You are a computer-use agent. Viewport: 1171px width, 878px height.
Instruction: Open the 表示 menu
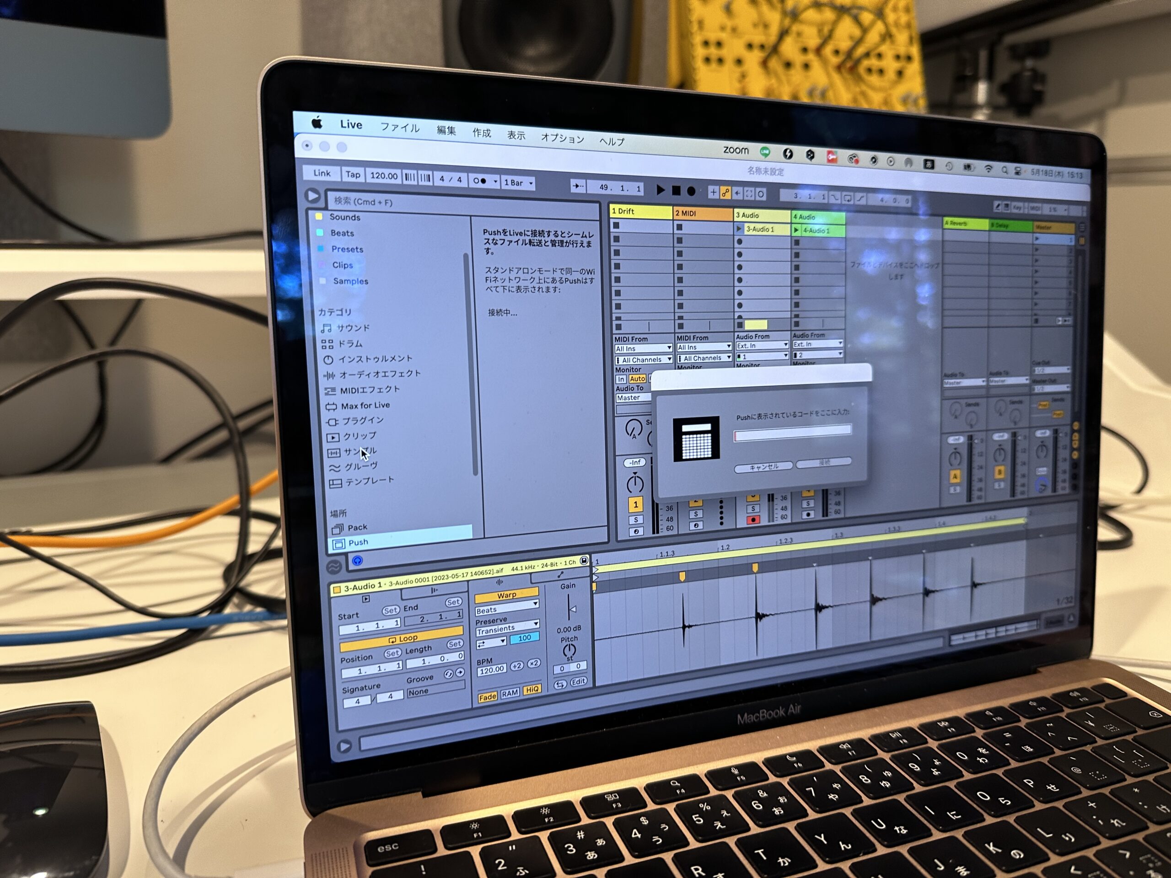516,135
